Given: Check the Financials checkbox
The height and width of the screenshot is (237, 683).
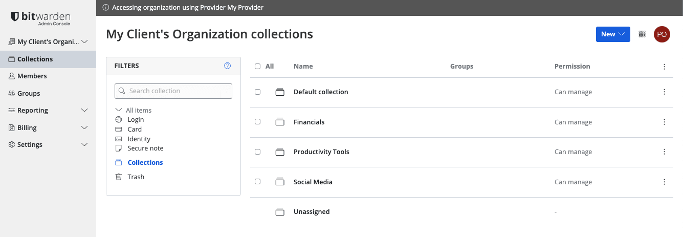Looking at the screenshot, I should (x=257, y=122).
